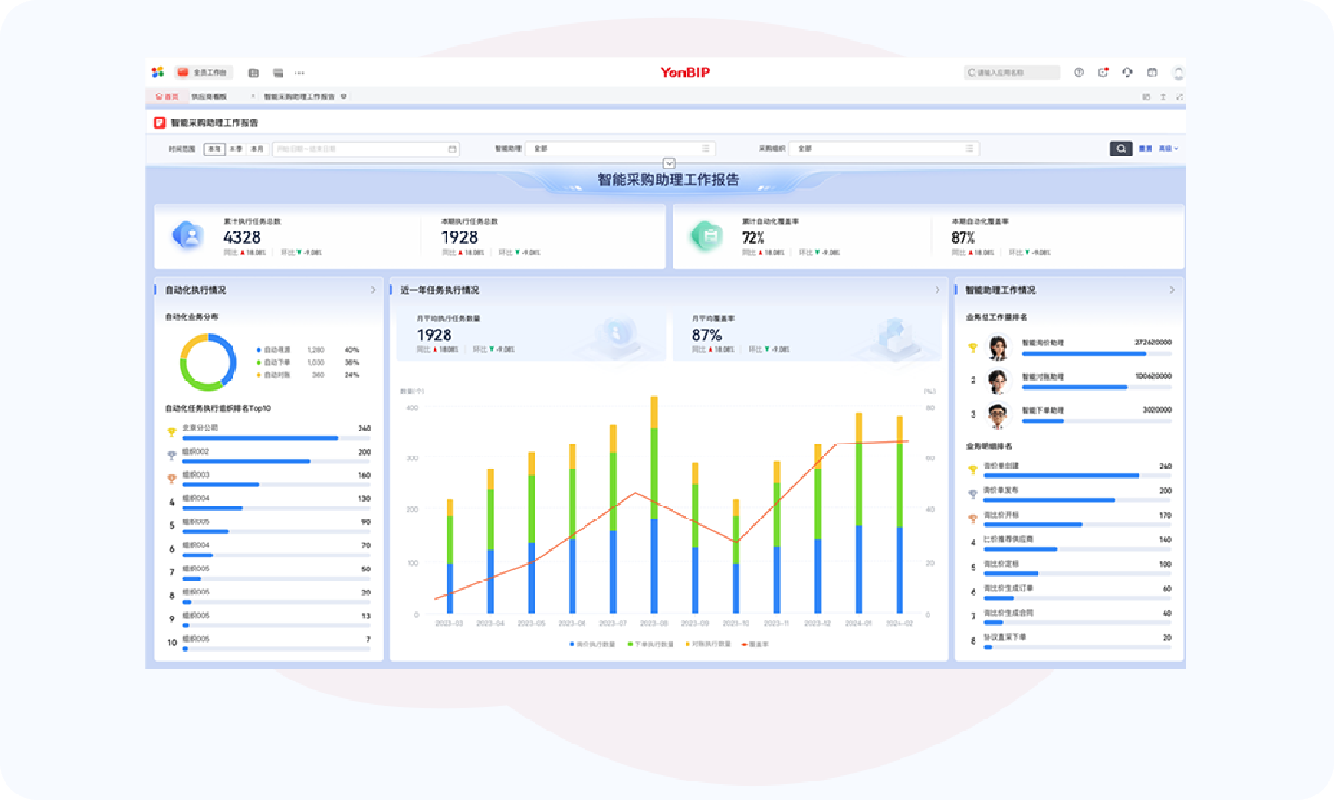The height and width of the screenshot is (800, 1334).
Task: Switch to the 首页 home tab
Action: pos(168,96)
